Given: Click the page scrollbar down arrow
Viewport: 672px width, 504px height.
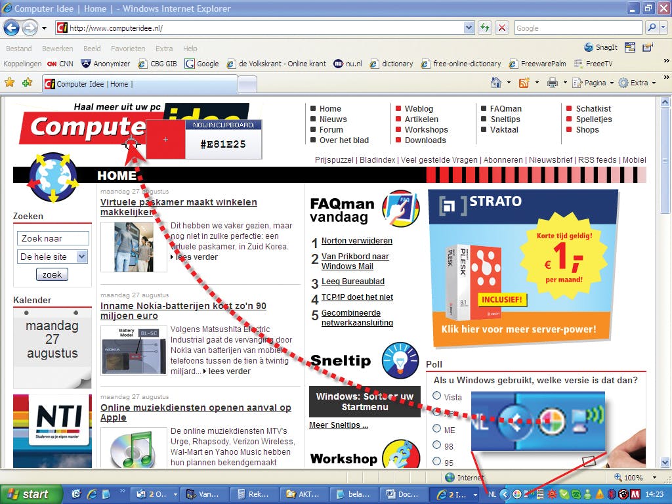Looking at the screenshot, I should pyautogui.click(x=665, y=463).
